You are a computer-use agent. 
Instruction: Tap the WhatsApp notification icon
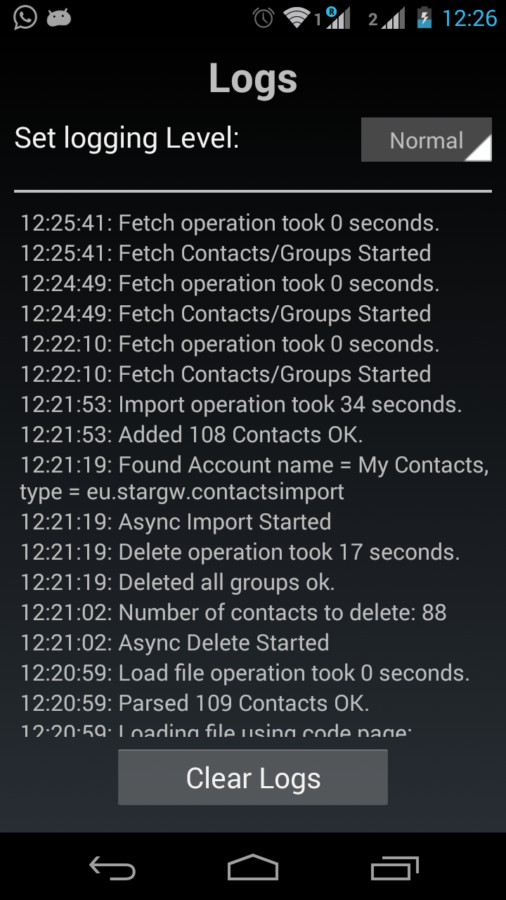click(x=25, y=18)
